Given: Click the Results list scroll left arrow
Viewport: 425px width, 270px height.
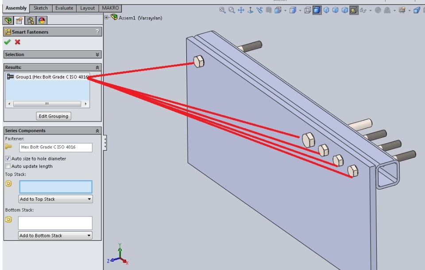Looking at the screenshot, I should [9, 104].
